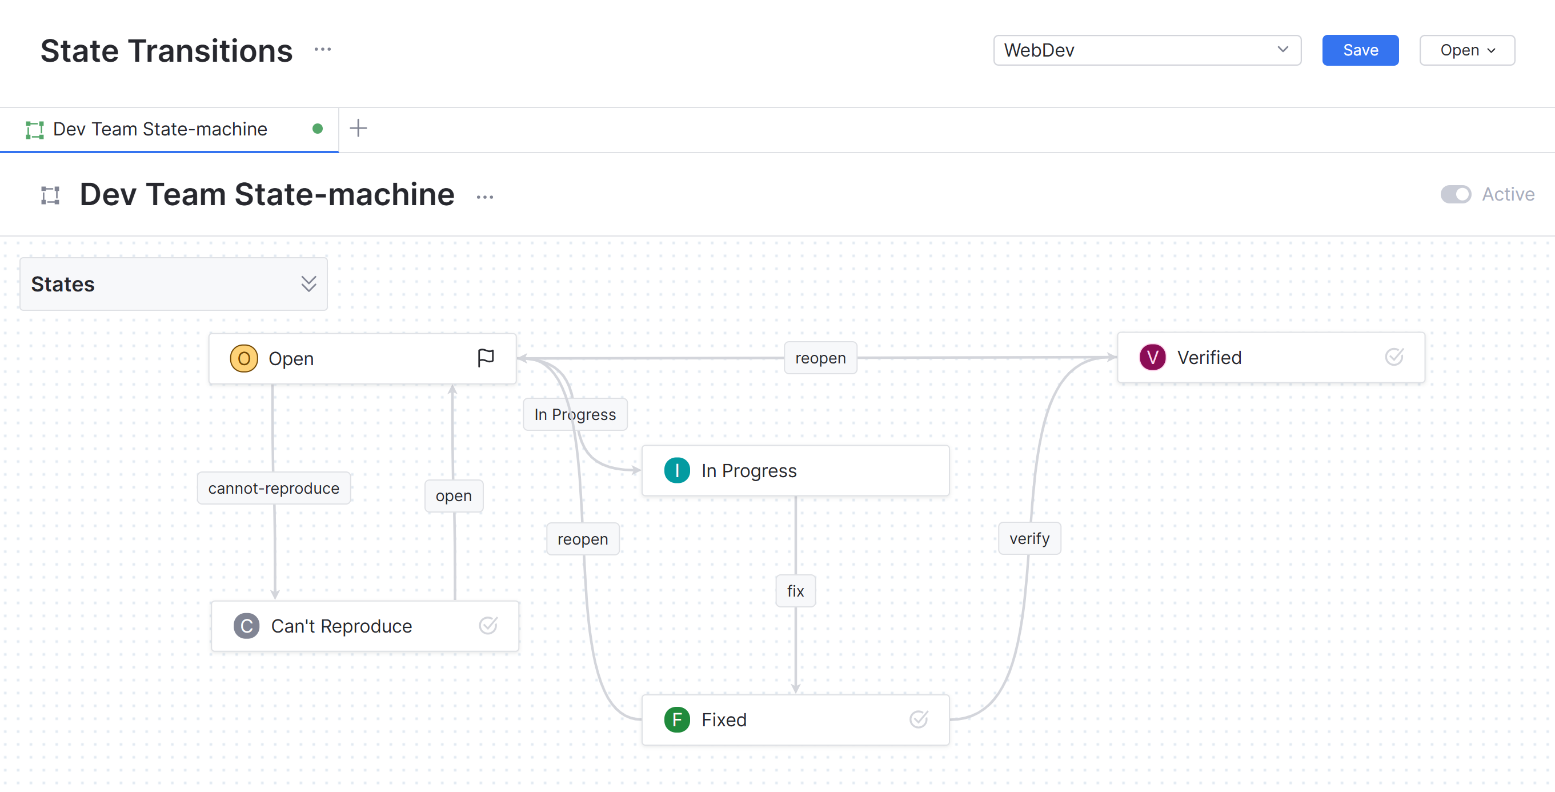Click the V badge icon on the Verified state

coord(1152,357)
